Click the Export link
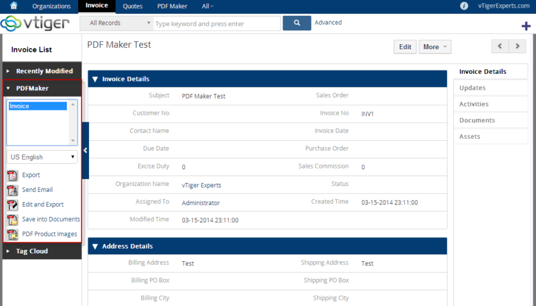 click(31, 175)
